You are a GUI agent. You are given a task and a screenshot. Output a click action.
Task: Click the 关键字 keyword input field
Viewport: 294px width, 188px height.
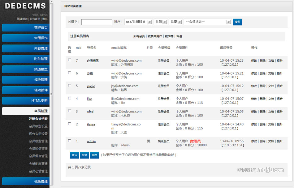[x=97, y=22]
